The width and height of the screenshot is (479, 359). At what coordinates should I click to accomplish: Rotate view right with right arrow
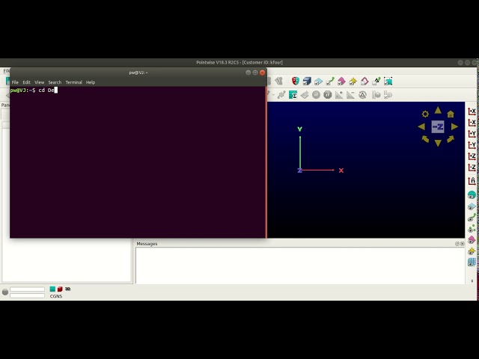coord(454,126)
